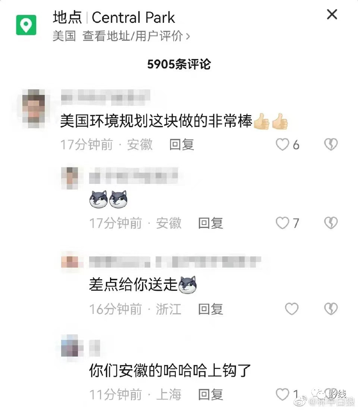Dislike the 美国环境规划 comment
Screen dimensions: 358x410
pyautogui.click(x=331, y=144)
